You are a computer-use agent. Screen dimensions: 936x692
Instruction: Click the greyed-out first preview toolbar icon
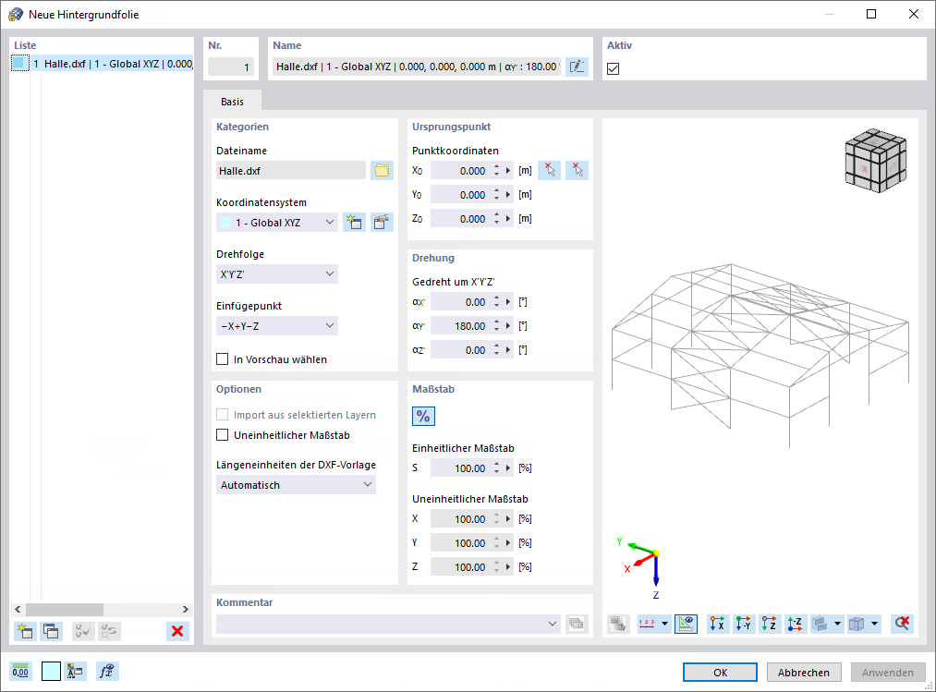tap(618, 624)
